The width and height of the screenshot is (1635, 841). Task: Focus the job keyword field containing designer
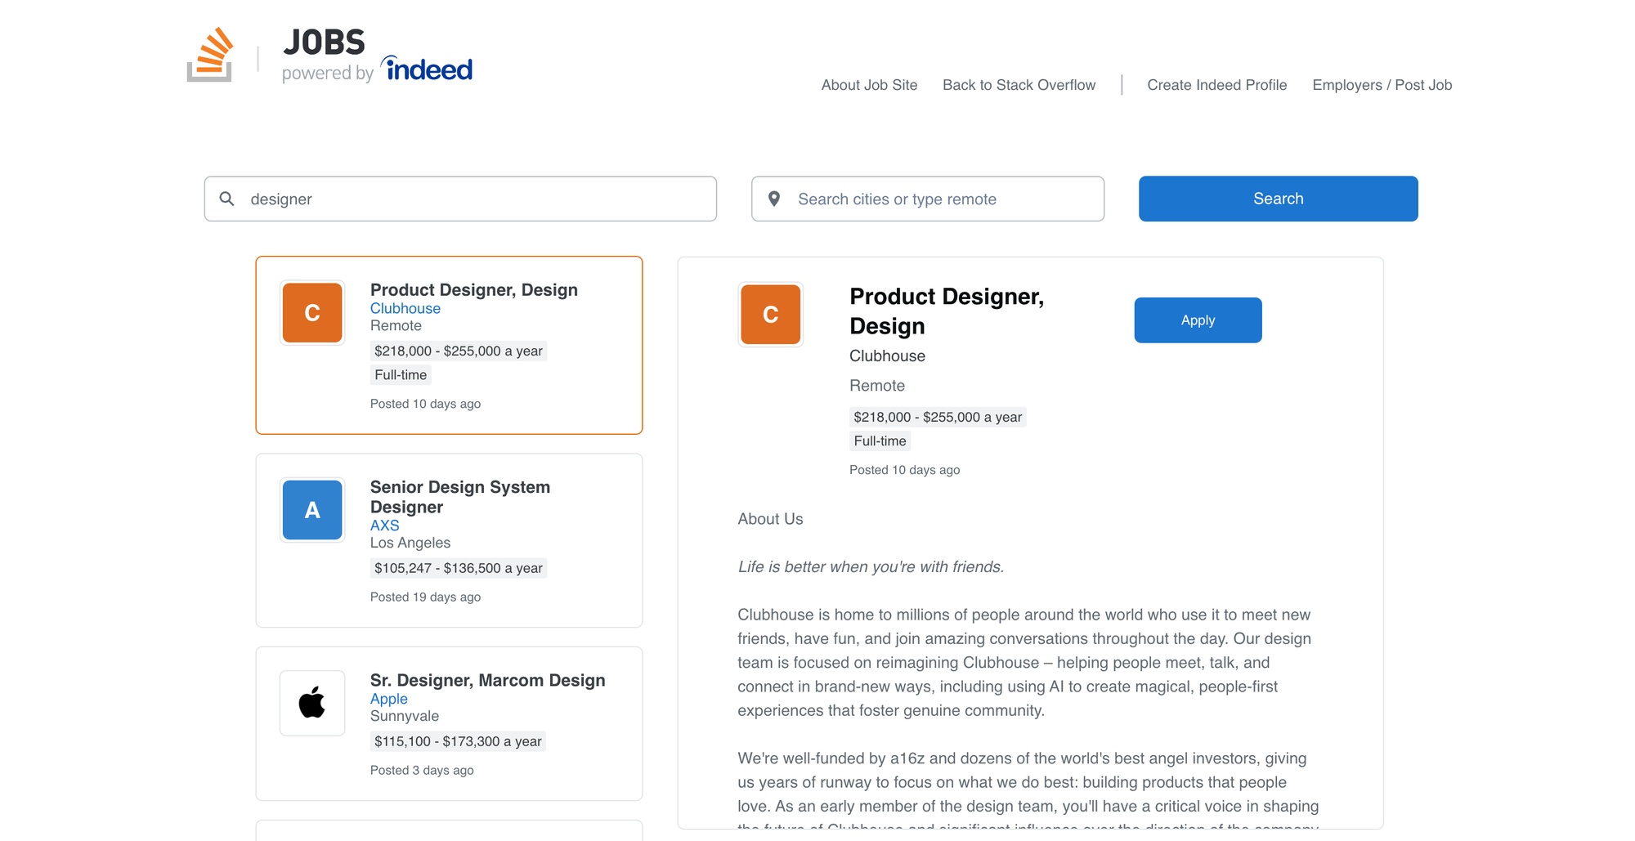coord(460,199)
